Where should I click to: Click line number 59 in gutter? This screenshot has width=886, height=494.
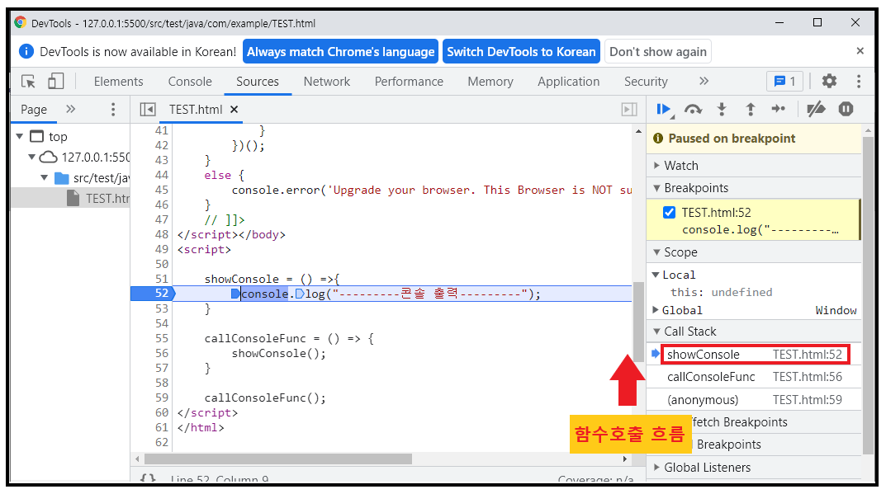tap(162, 398)
